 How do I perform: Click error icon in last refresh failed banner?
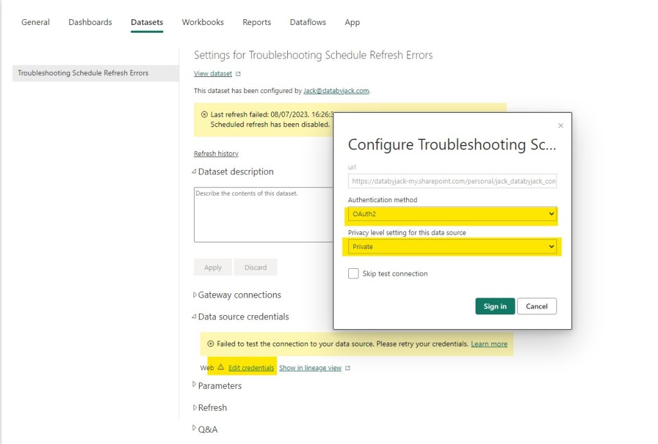tap(204, 114)
